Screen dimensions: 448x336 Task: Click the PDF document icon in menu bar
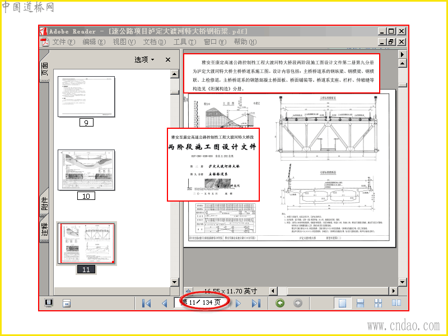click(45, 42)
